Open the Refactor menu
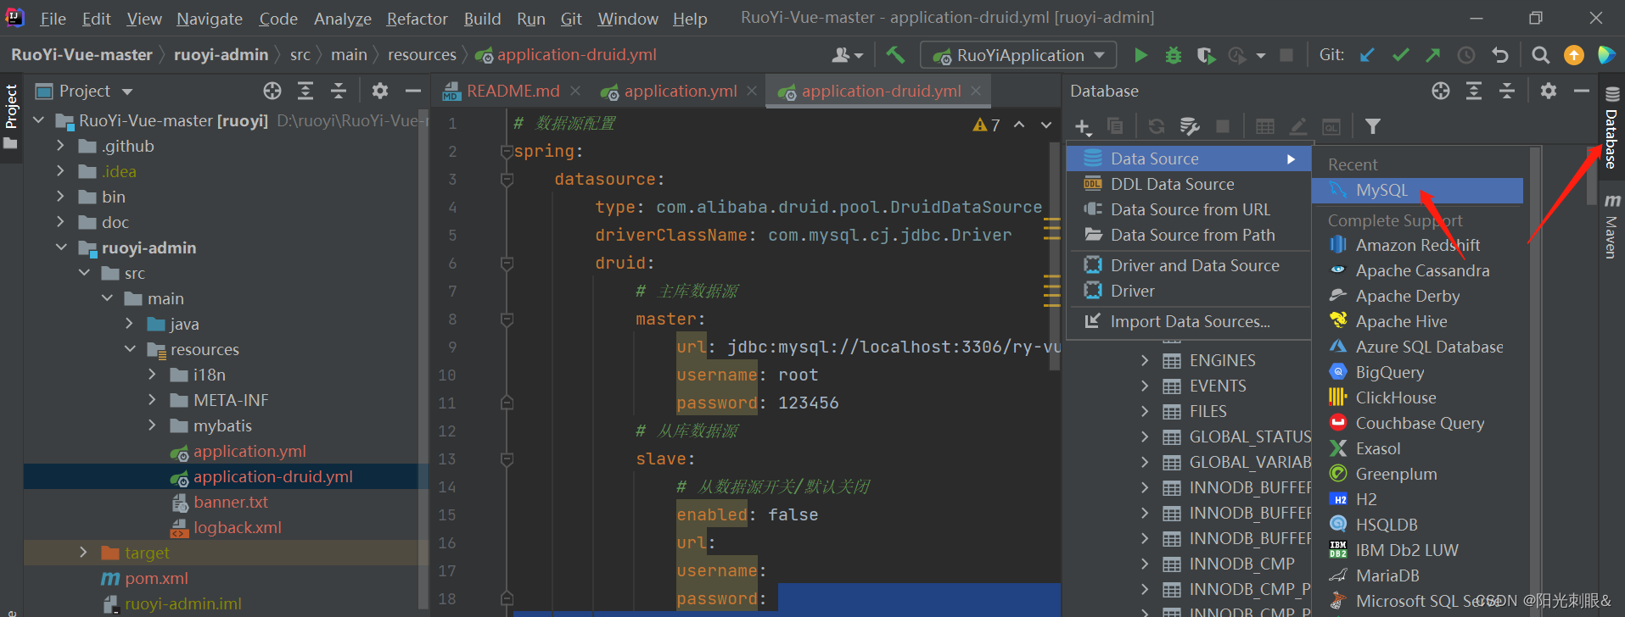1625x617 pixels. [417, 18]
